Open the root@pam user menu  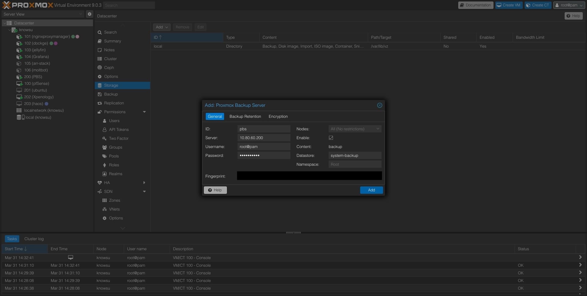point(569,5)
